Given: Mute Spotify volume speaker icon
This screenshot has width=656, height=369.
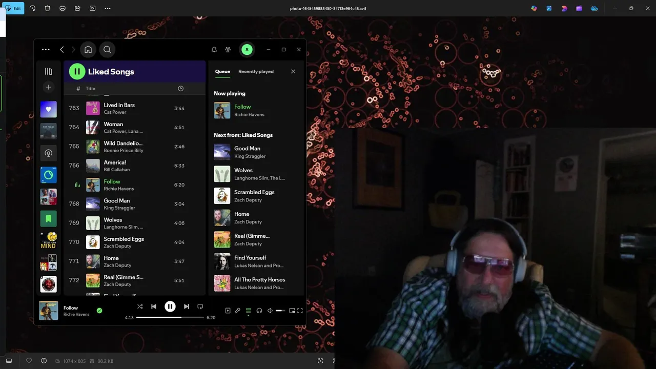Looking at the screenshot, I should coord(270,311).
